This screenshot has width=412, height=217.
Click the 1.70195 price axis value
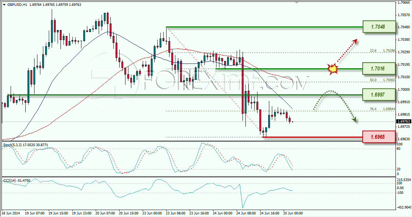coord(404,65)
